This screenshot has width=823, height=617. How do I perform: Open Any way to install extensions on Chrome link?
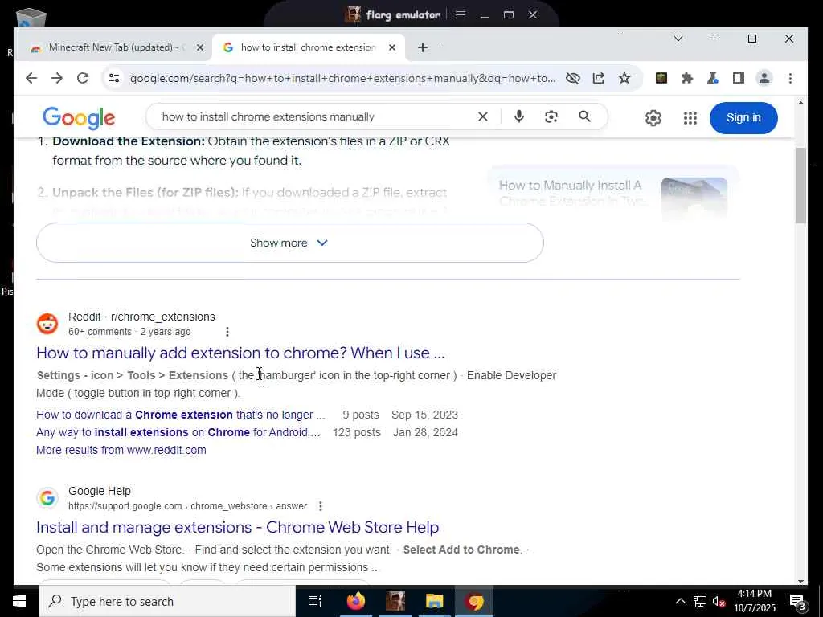(178, 432)
